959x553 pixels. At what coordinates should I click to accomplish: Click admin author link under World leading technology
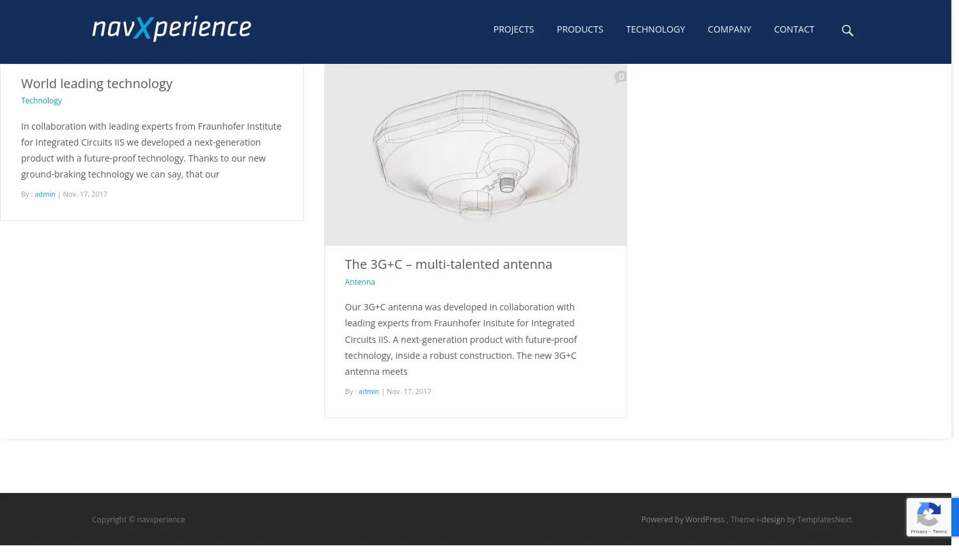click(x=45, y=193)
